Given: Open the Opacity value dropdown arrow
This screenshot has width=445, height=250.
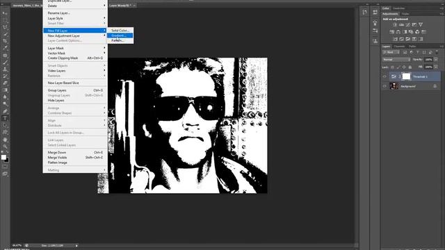Looking at the screenshot, I should click(x=436, y=60).
